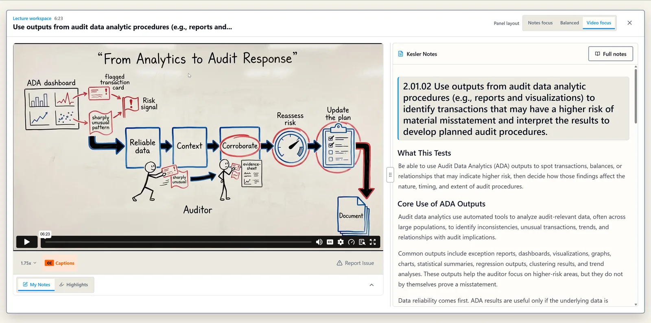Viewport: 651px width, 323px height.
Task: Click the panel divider grip handle
Action: (390, 175)
